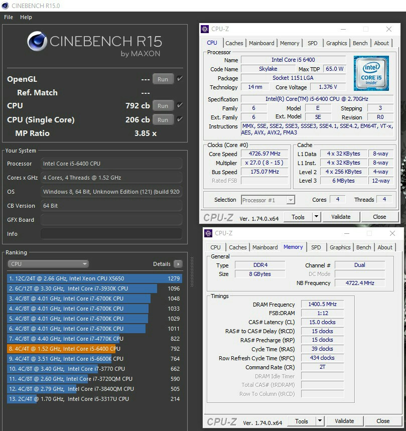406x431 pixels.
Task: Switch to Graphics tab in lower CPU-Z
Action: pyautogui.click(x=340, y=247)
